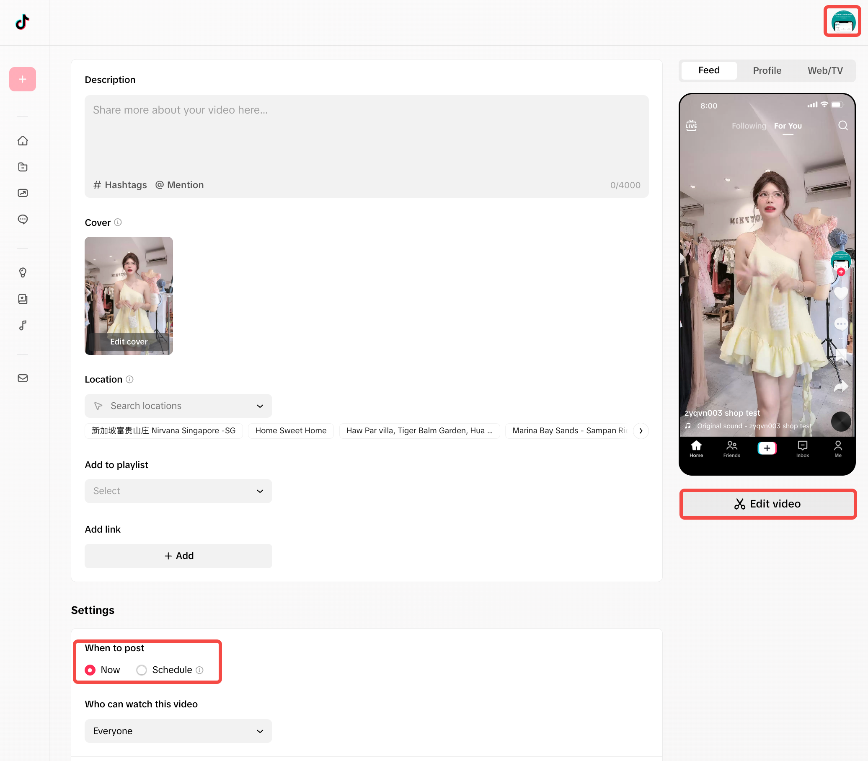Open the comments speech bubble icon
Screen dimensions: 868x761
pos(23,219)
